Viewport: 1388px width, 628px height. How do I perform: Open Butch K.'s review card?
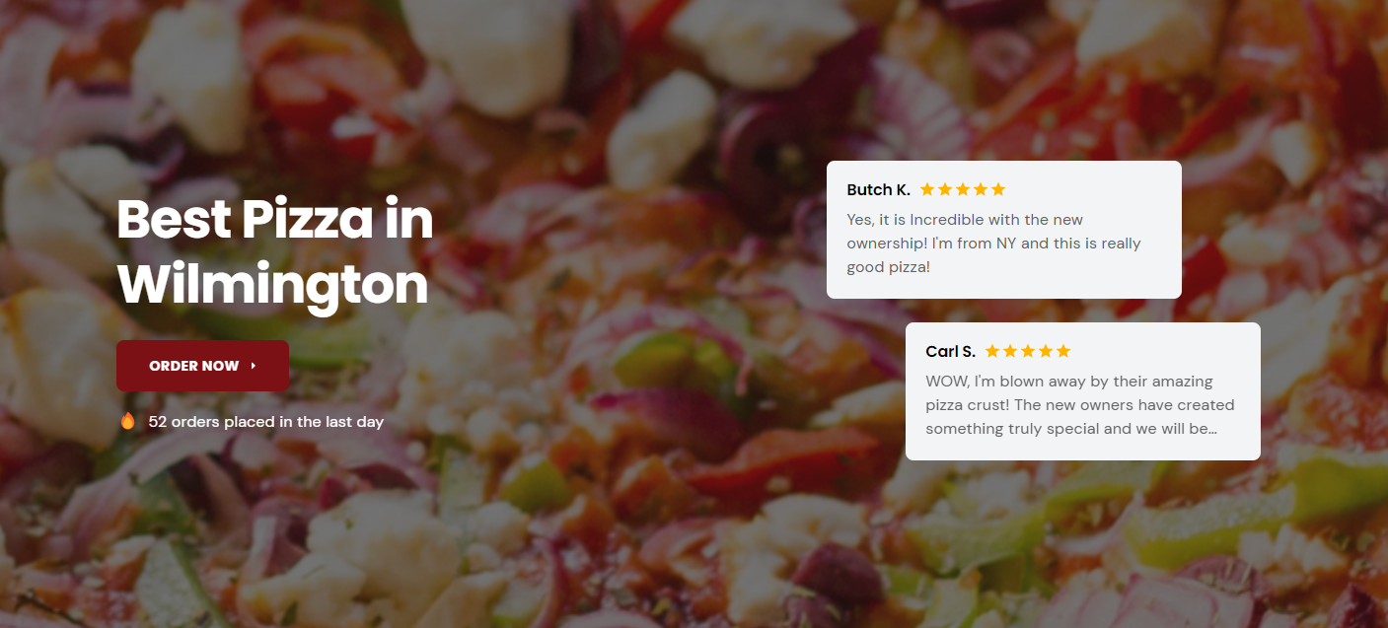tap(1004, 230)
